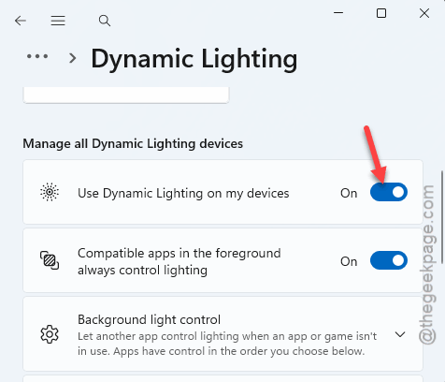This screenshot has height=382, width=445.
Task: Click the compatible apps foreground icon
Action: tap(50, 260)
